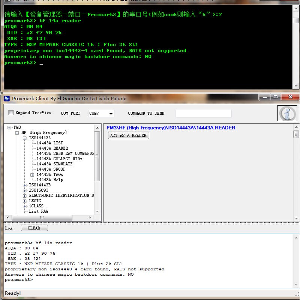The width and height of the screenshot is (300, 300).
Task: Click the console window scrollbar thumb
Action: (x=296, y=20)
